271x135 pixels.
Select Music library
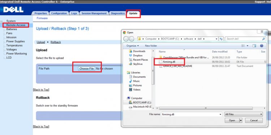click(x=134, y=81)
